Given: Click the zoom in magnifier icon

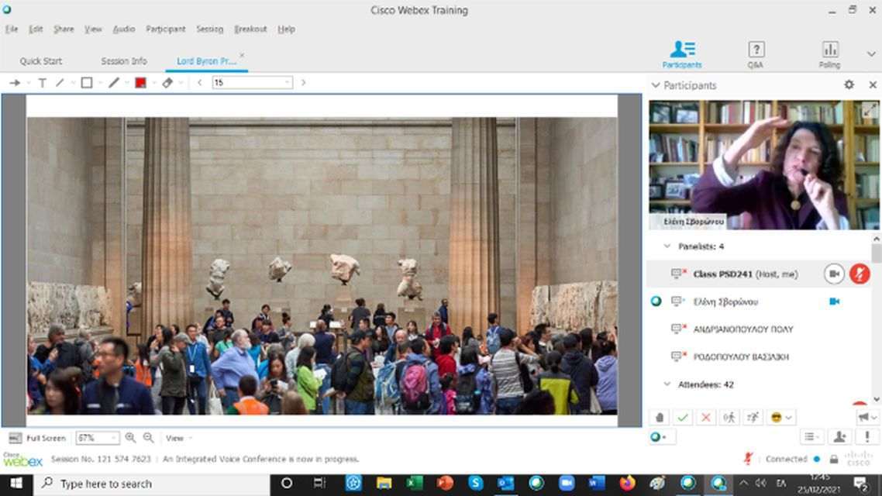Looking at the screenshot, I should pos(130,438).
